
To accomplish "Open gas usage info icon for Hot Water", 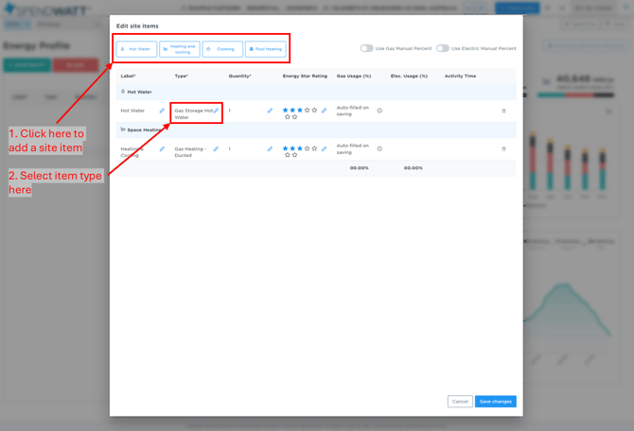I will (379, 111).
